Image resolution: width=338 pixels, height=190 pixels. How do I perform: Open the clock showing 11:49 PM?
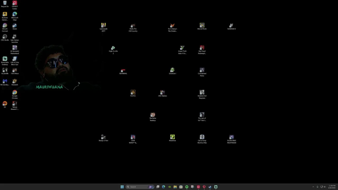(332, 187)
